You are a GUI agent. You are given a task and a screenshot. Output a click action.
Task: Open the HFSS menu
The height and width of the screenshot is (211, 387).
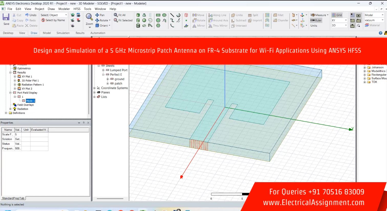click(77, 9)
